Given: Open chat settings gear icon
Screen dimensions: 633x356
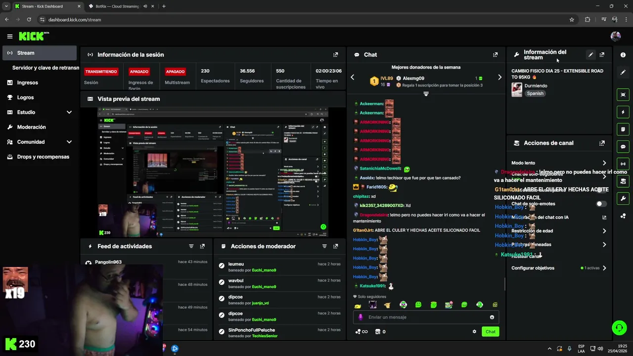Looking at the screenshot, I should (x=474, y=332).
